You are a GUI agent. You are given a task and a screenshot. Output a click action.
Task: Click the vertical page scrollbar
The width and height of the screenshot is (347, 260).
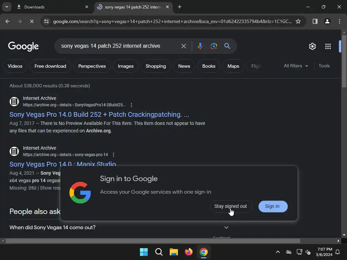point(344,62)
